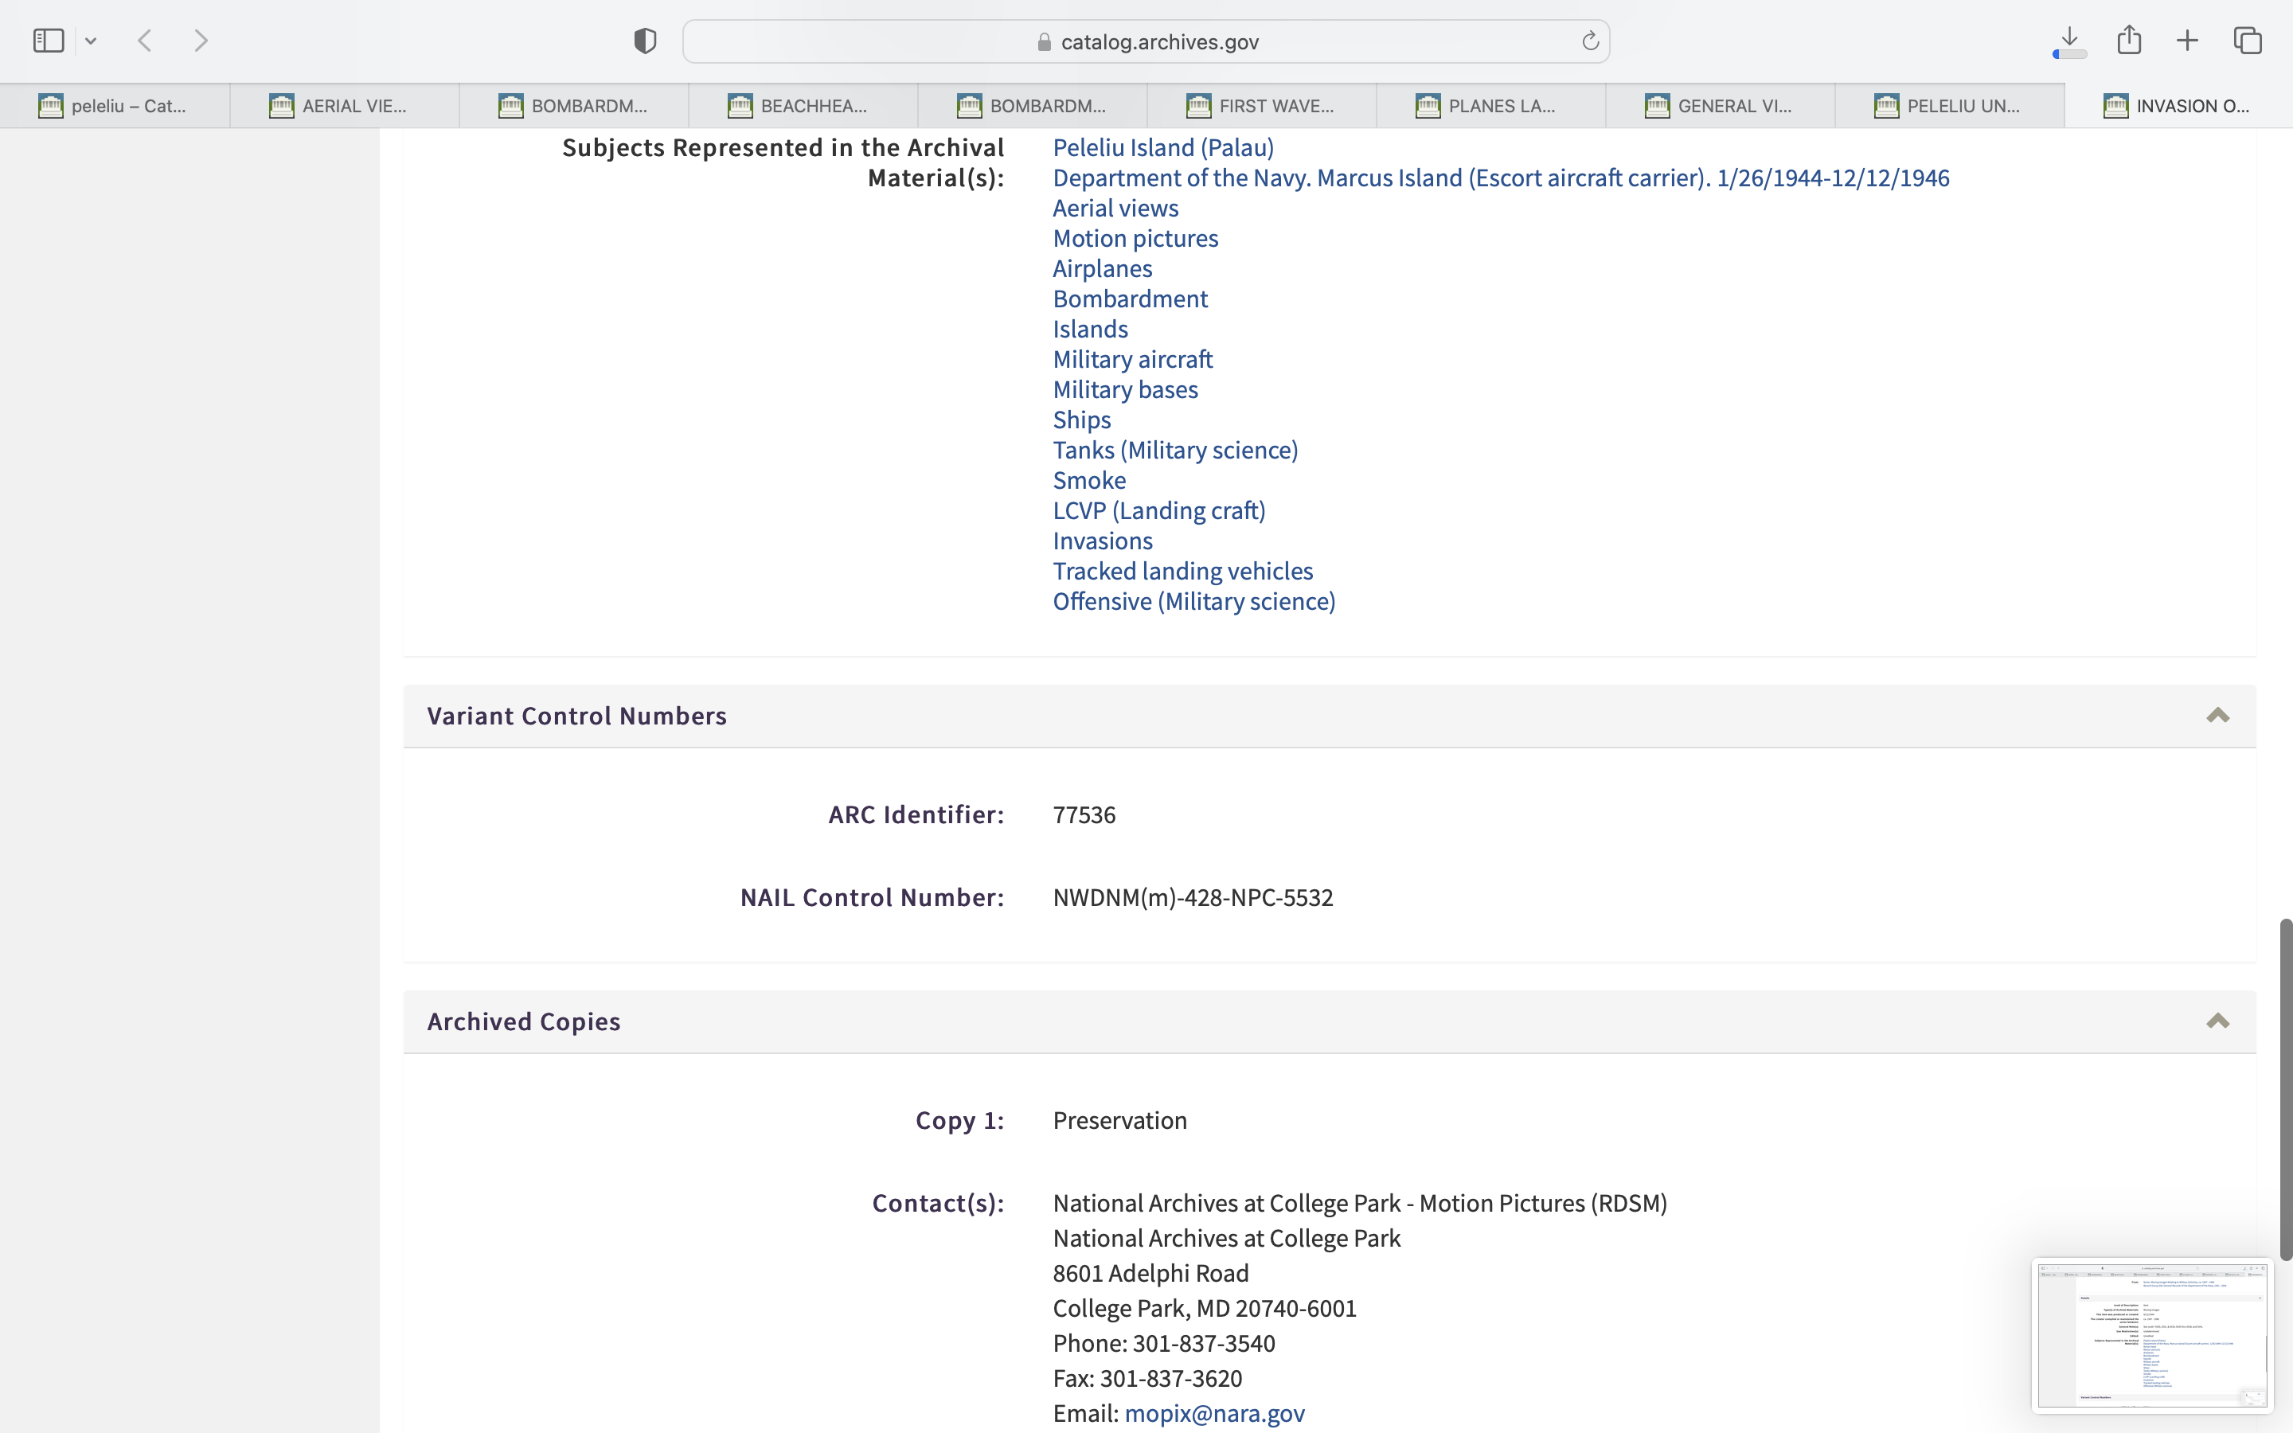The width and height of the screenshot is (2293, 1433).
Task: Open the Peleliu Island (Palau) link
Action: pyautogui.click(x=1162, y=148)
